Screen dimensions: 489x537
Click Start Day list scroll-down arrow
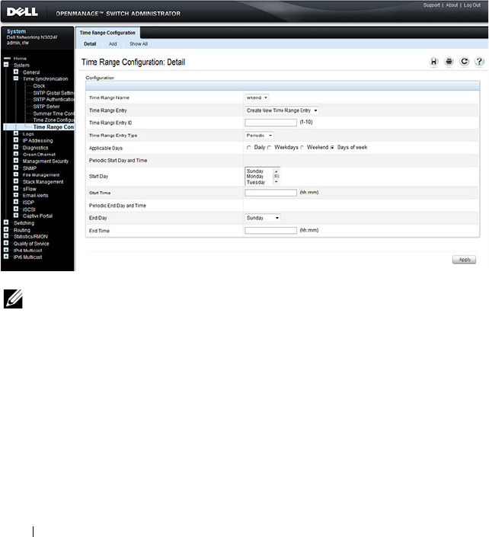coord(276,182)
